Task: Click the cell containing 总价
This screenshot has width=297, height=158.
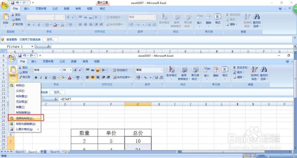Action: coord(138,133)
